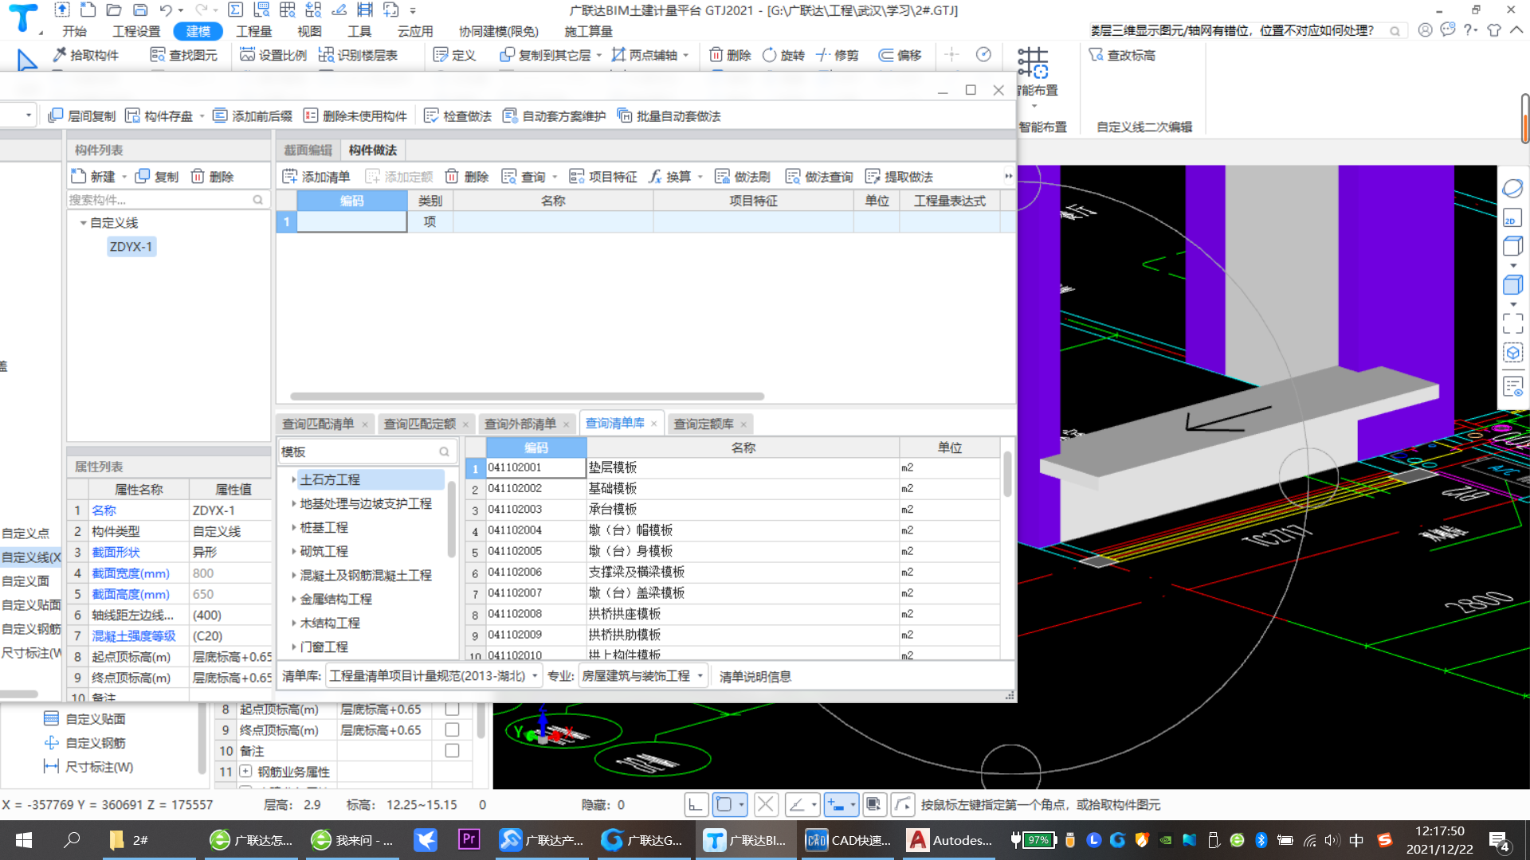The height and width of the screenshot is (860, 1530).
Task: Click the 层间复制 copy between floors button
Action: pyautogui.click(x=82, y=116)
